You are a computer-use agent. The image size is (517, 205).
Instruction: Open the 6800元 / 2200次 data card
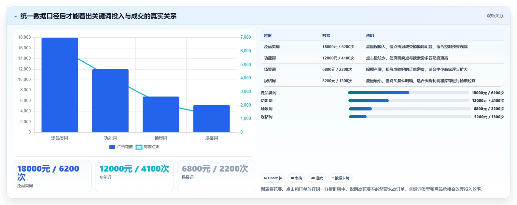(217, 176)
